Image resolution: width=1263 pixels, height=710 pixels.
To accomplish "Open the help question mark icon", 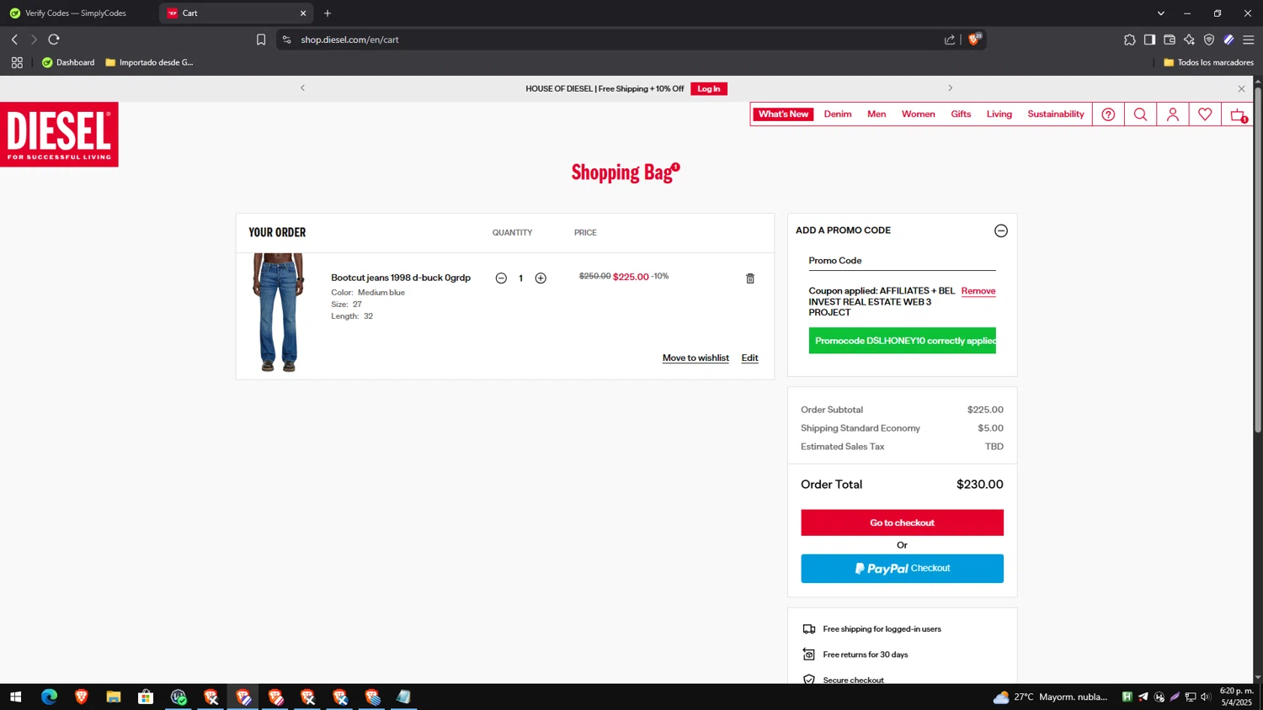I will click(1108, 114).
